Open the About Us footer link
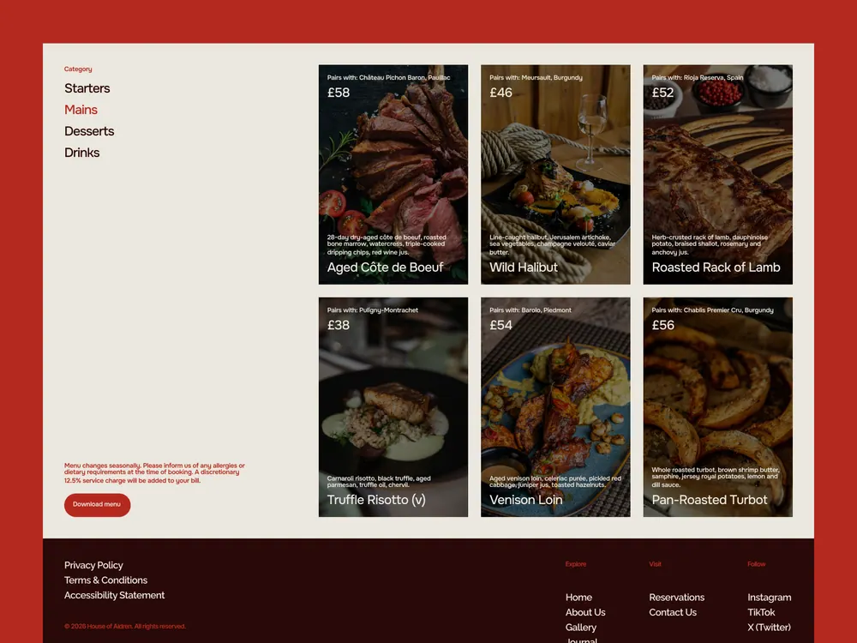 point(585,612)
